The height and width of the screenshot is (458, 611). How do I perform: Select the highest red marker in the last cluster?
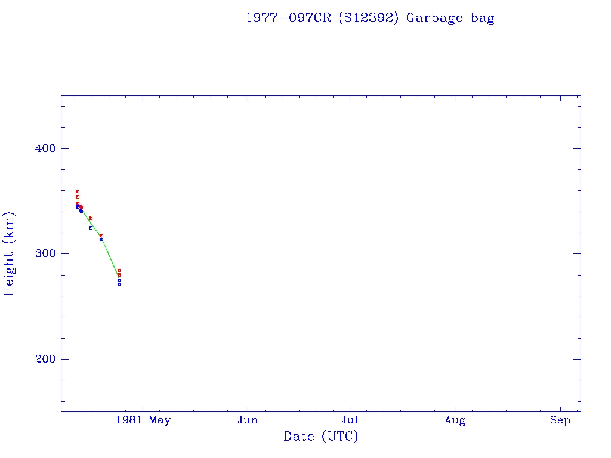point(119,270)
